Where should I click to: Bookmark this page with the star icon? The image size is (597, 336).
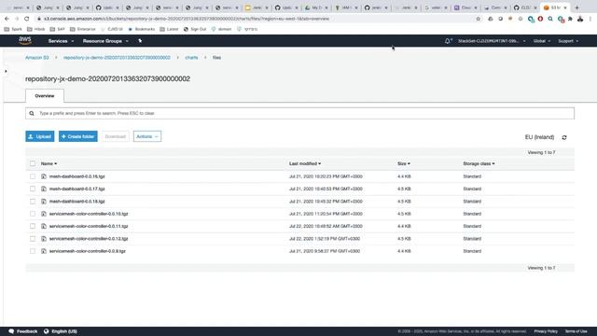[x=479, y=19]
